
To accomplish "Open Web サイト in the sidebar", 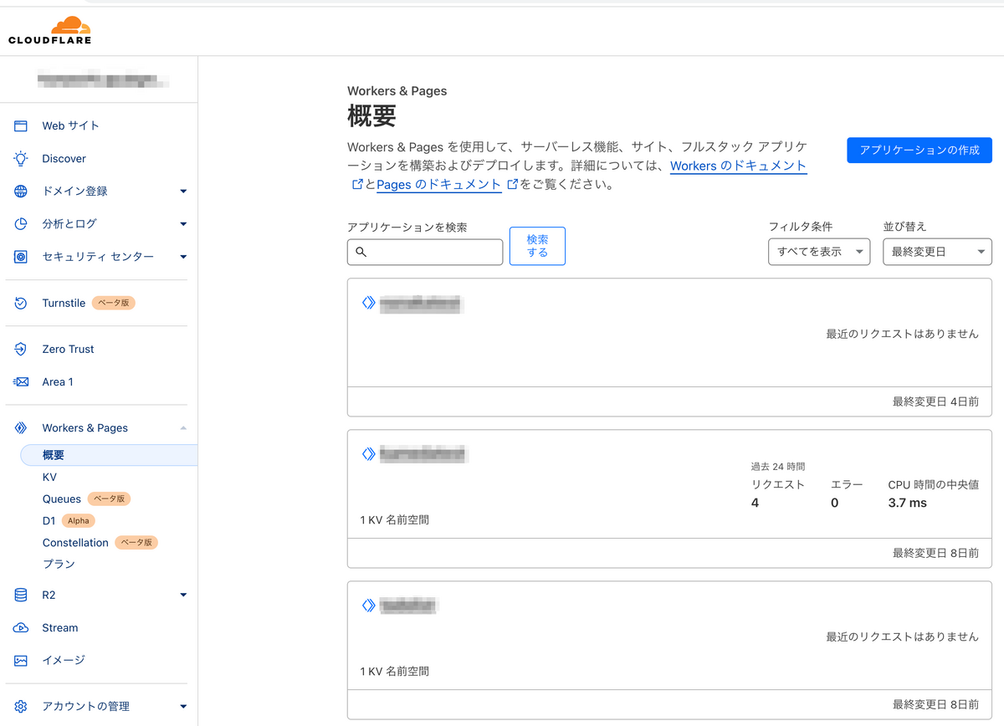I will (71, 125).
